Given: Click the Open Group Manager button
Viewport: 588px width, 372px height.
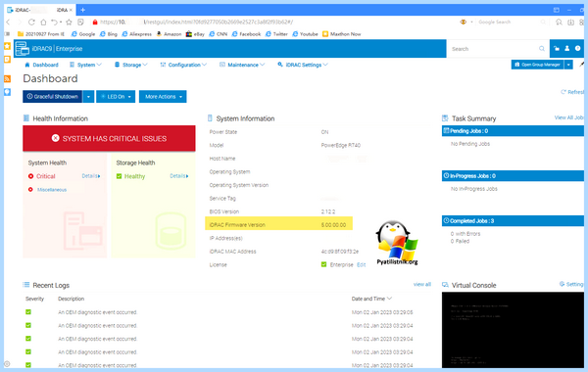Looking at the screenshot, I should 537,65.
